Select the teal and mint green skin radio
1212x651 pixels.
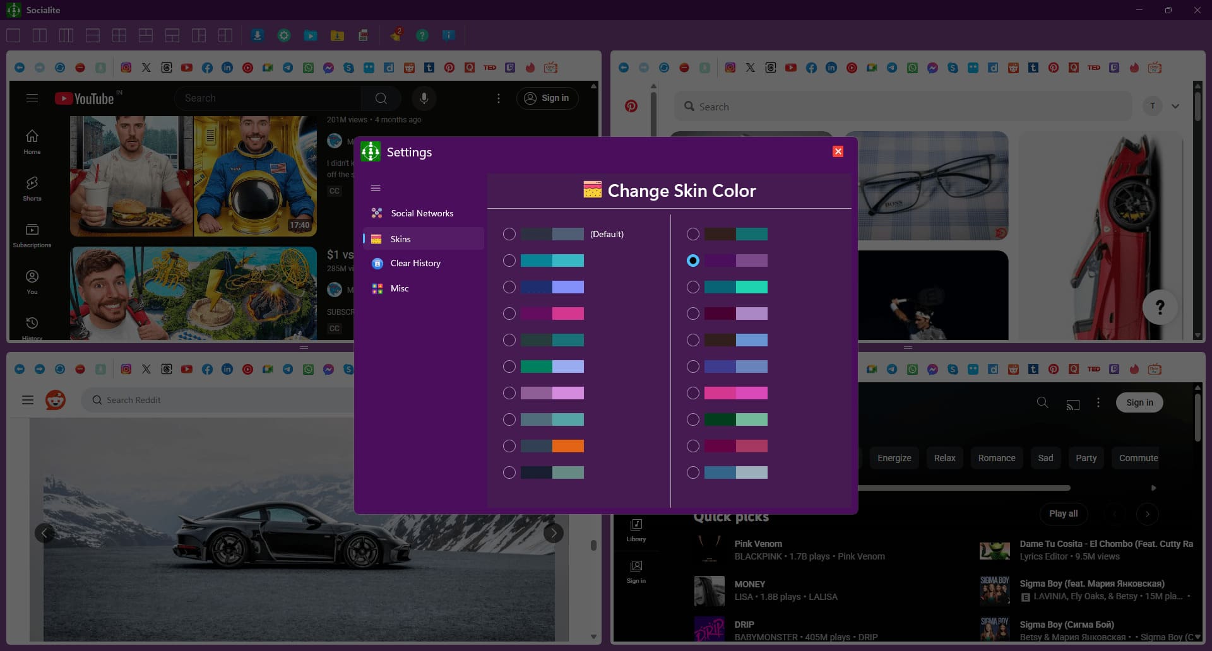tap(693, 287)
